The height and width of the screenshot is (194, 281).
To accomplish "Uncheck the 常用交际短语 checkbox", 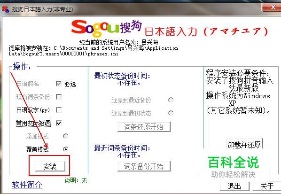I will 59,123.
